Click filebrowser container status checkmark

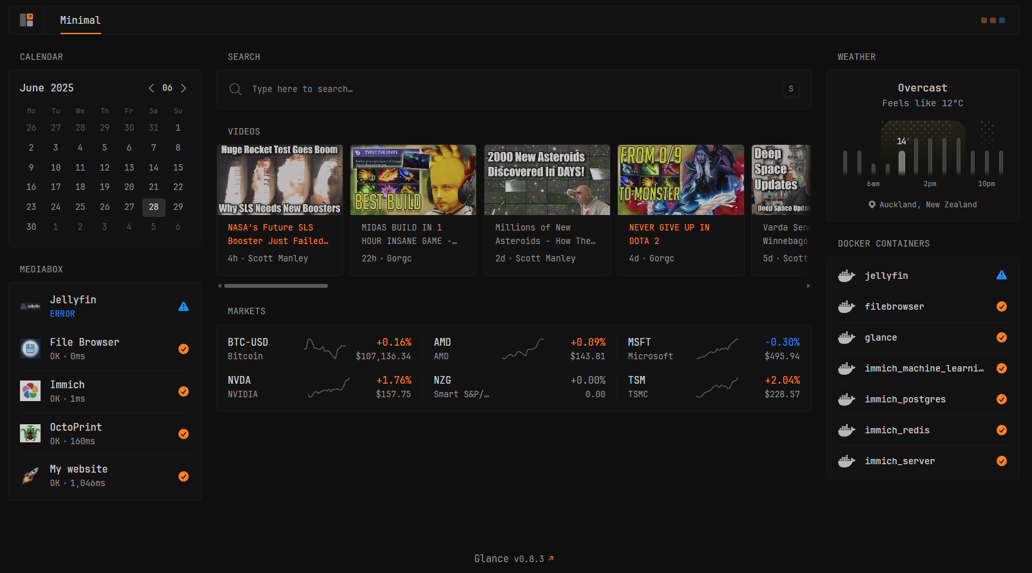[x=1002, y=306]
